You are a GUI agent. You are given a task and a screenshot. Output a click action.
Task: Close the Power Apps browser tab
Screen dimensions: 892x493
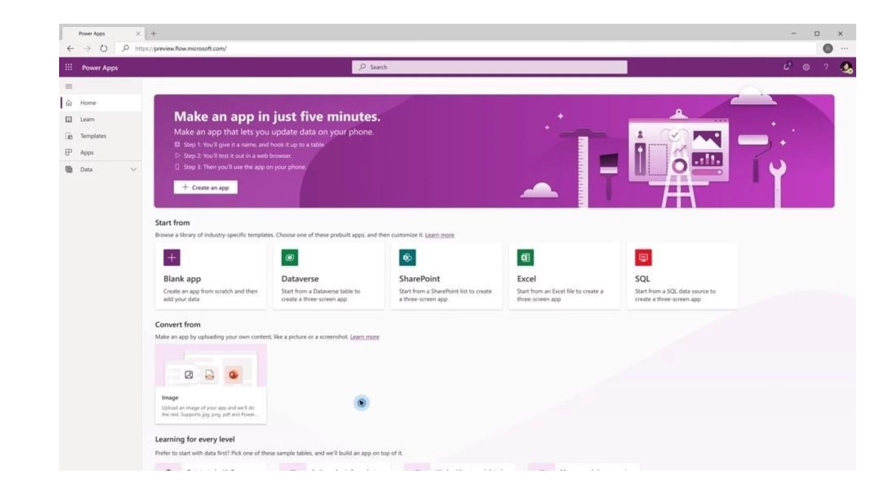(x=138, y=33)
